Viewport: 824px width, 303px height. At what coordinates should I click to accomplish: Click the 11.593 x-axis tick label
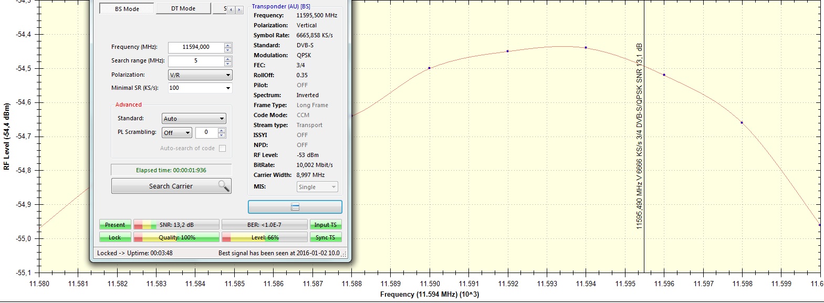547,284
